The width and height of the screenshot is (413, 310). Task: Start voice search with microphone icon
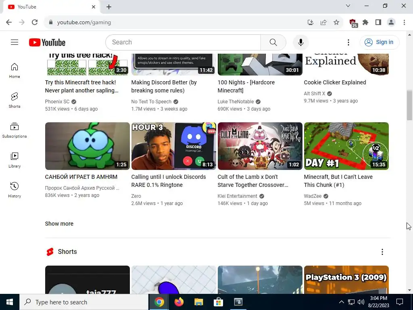coord(300,42)
